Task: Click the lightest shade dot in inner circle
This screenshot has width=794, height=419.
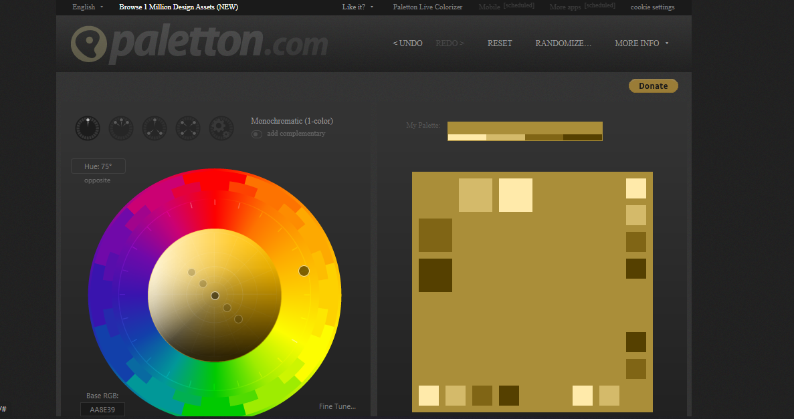Action: click(191, 272)
